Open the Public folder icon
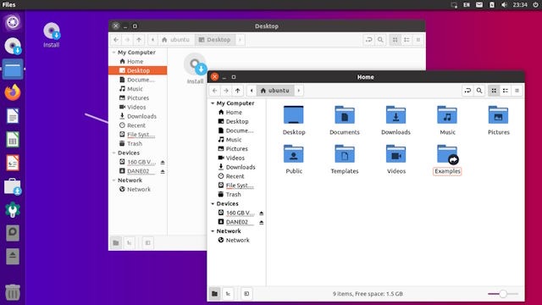This screenshot has width=542, height=305. [294, 154]
